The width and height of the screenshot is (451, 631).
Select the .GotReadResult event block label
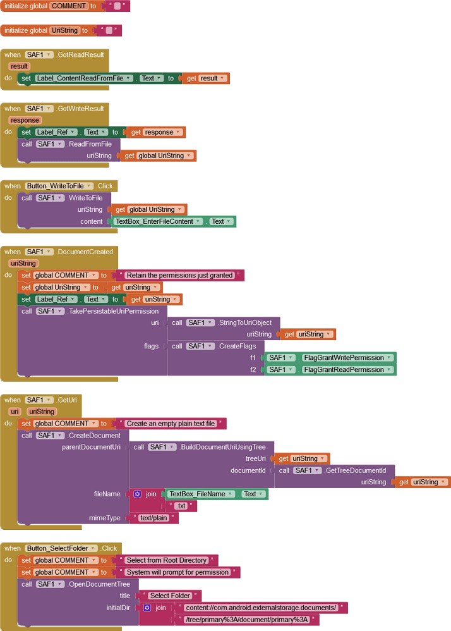(x=80, y=55)
